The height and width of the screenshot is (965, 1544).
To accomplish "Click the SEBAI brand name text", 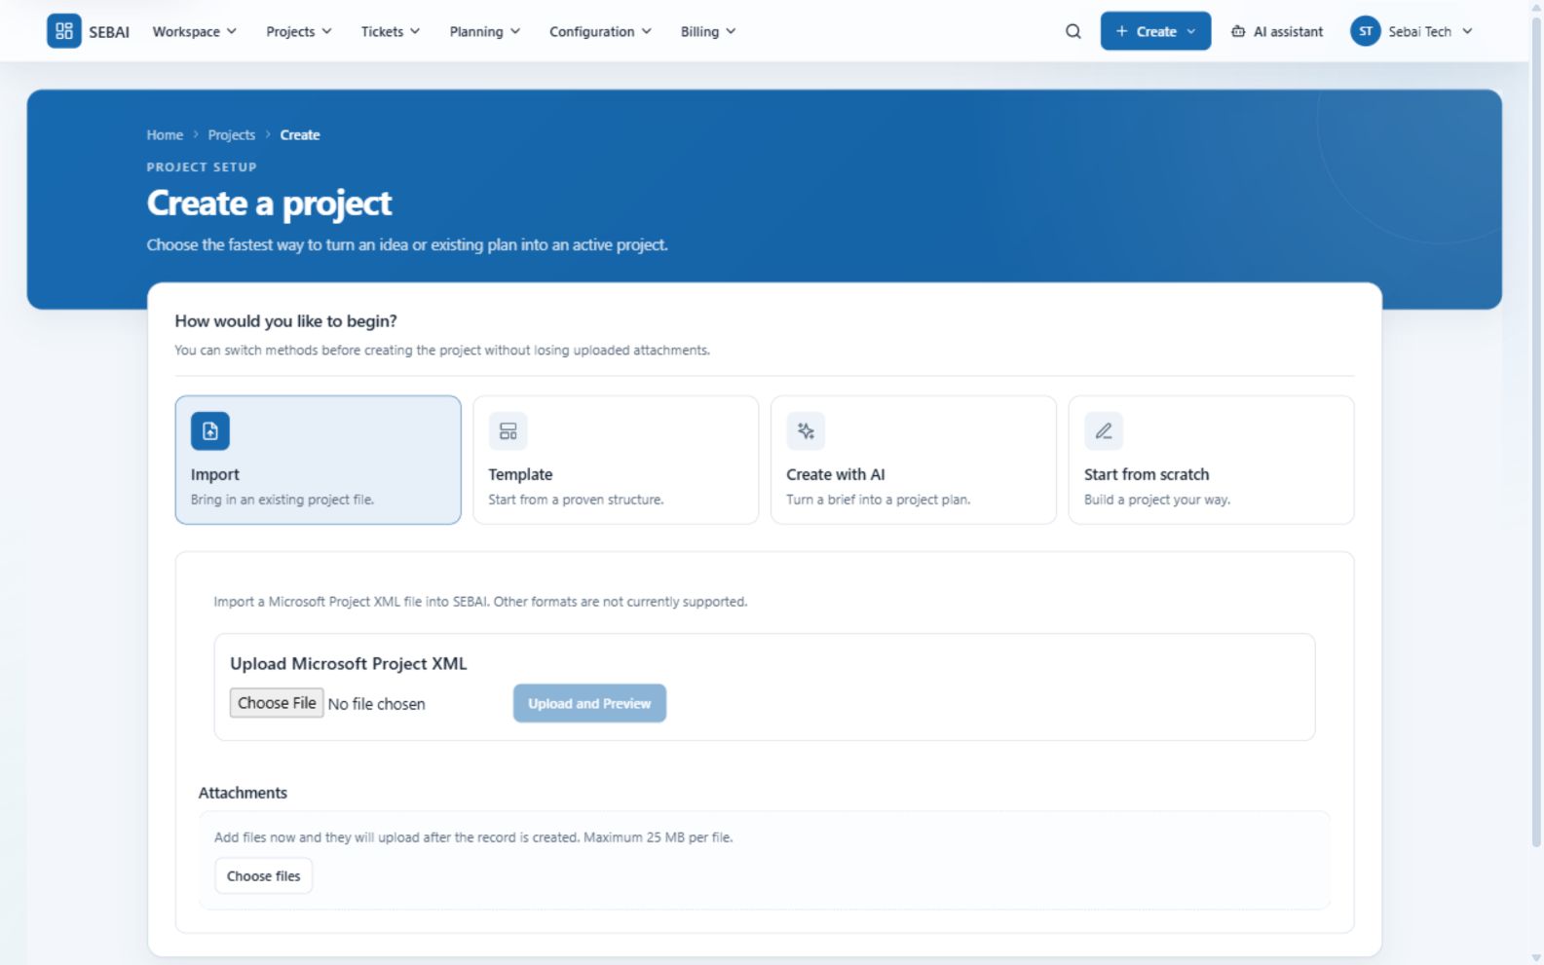I will pyautogui.click(x=109, y=32).
